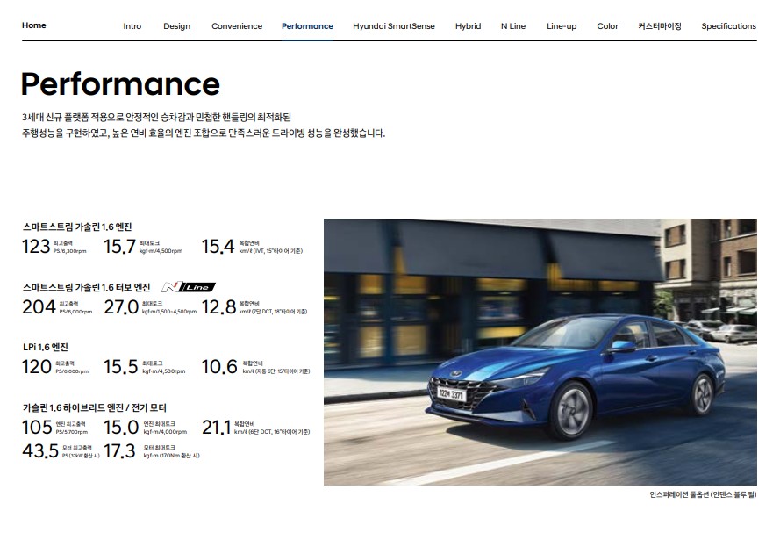Click 스마트스트림 가솔린 1.6 엔진 heading

pos(77,227)
